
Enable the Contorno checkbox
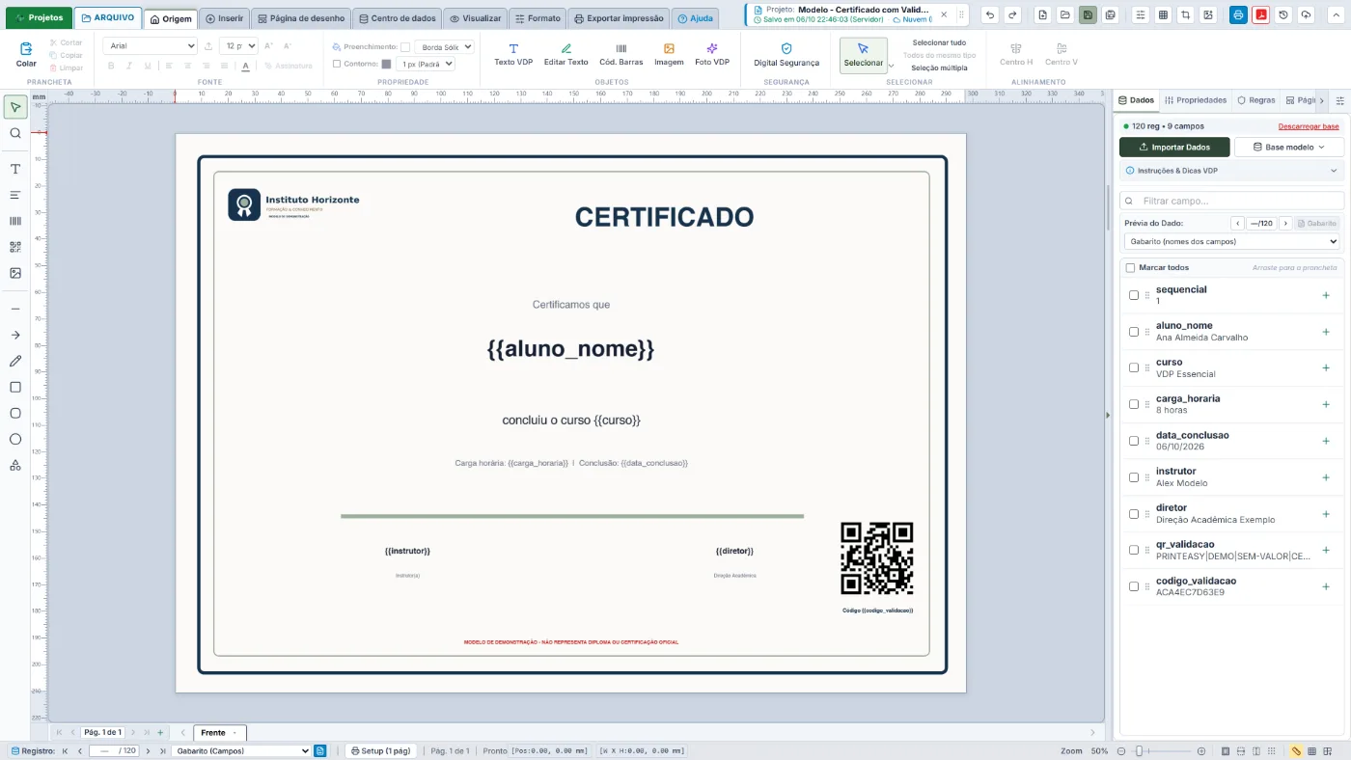tap(337, 64)
